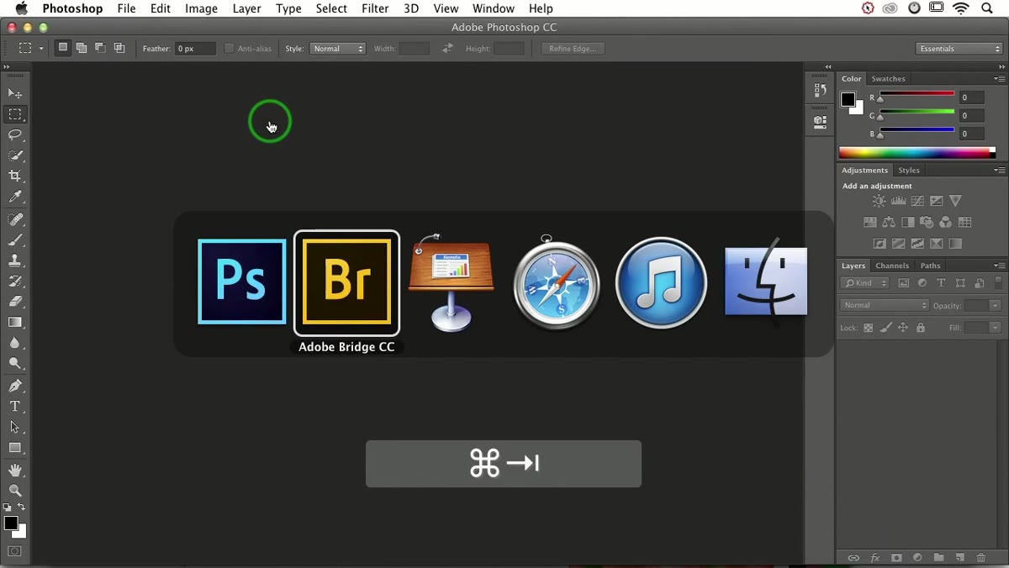Select the Healing Brush tool
This screenshot has height=568, width=1009.
(x=15, y=219)
